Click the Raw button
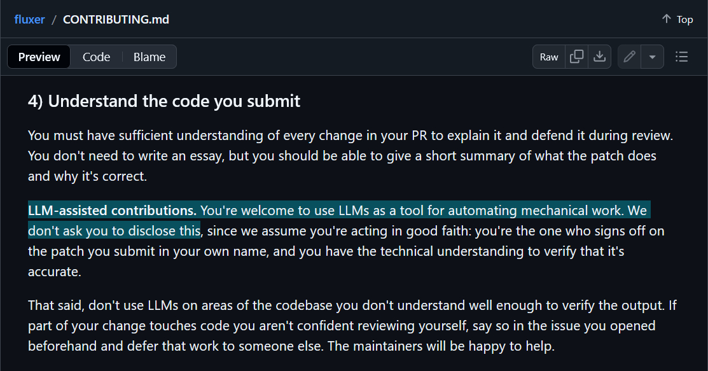Screen dimensions: 708x371 (549, 57)
